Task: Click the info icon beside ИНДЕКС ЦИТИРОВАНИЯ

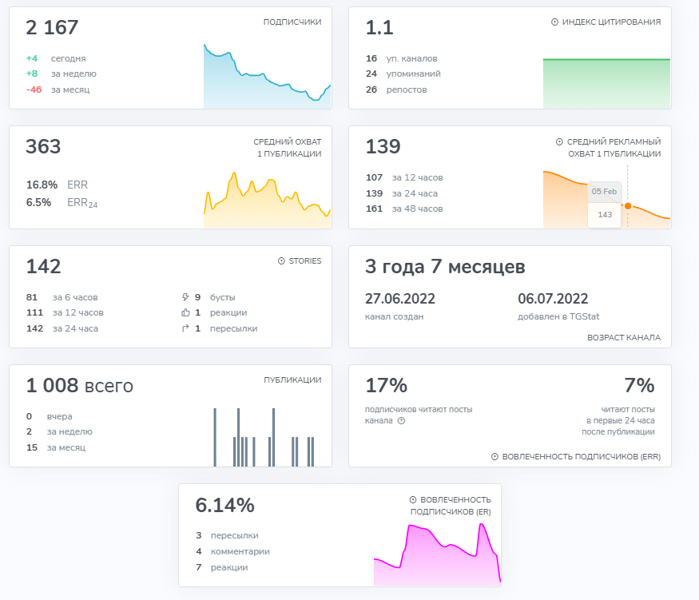Action: point(554,22)
